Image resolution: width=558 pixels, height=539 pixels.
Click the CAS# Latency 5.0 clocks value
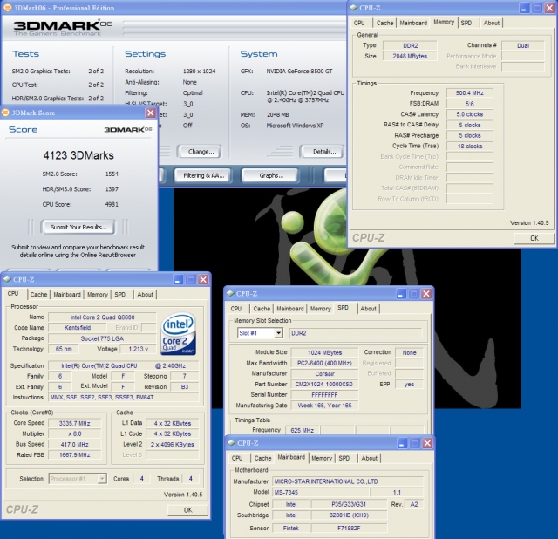(x=469, y=114)
